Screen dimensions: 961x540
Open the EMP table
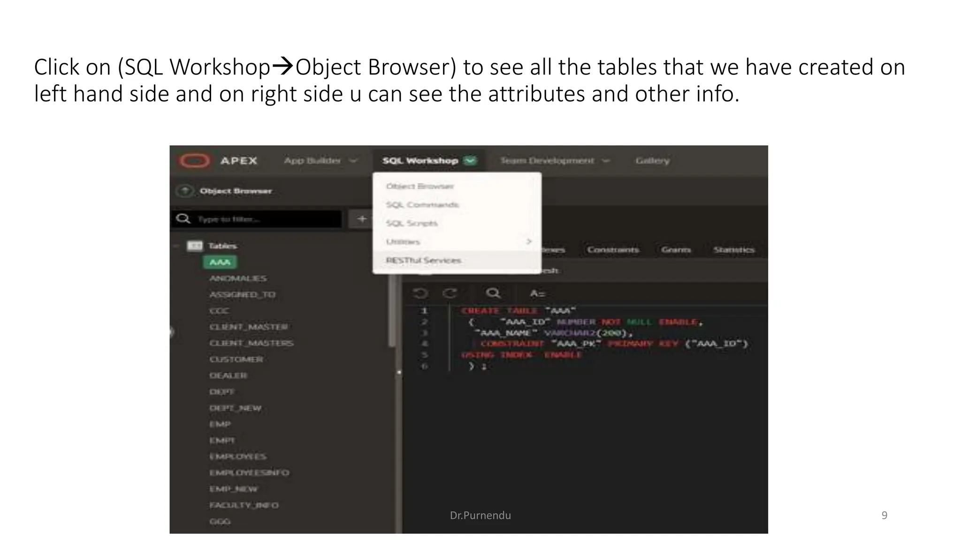pyautogui.click(x=220, y=424)
